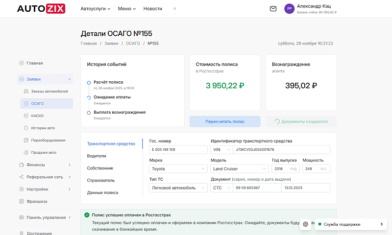Go to Главная breadcrumb link
This screenshot has width=392, height=235.
coord(89,44)
